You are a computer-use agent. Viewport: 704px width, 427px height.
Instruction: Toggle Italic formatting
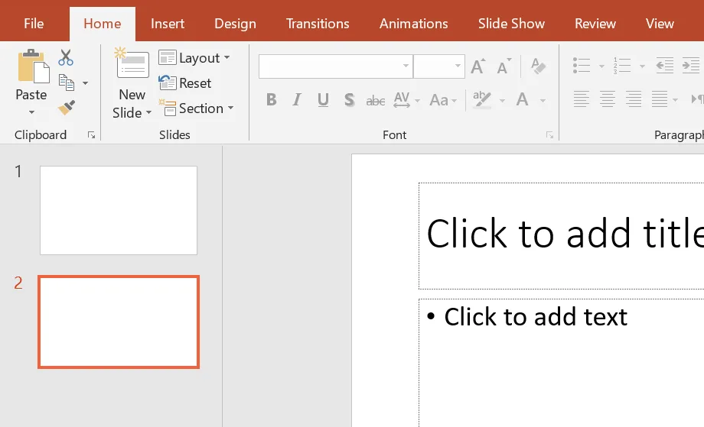(x=297, y=99)
